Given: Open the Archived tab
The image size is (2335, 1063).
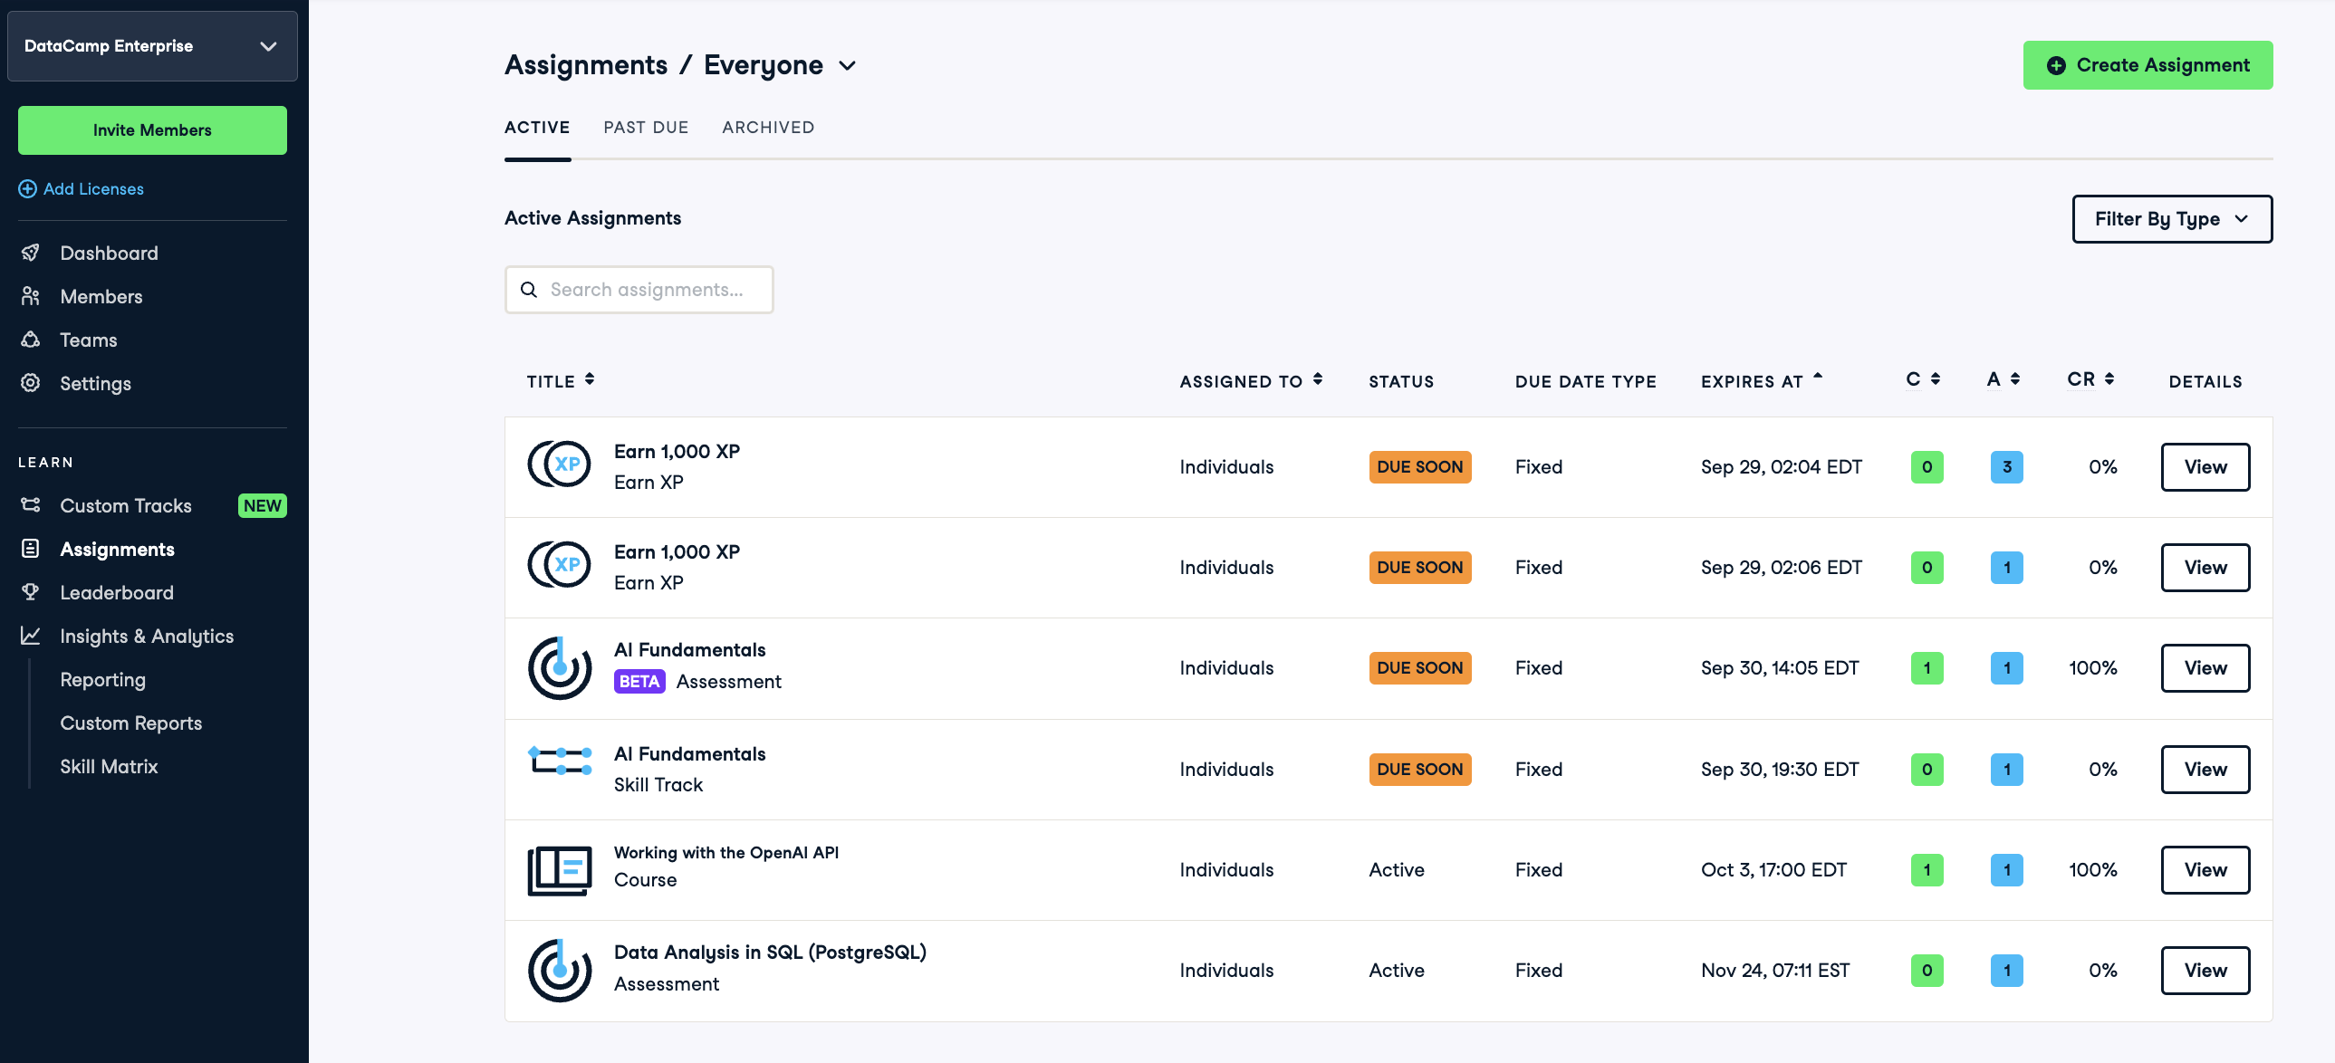Looking at the screenshot, I should click(768, 128).
